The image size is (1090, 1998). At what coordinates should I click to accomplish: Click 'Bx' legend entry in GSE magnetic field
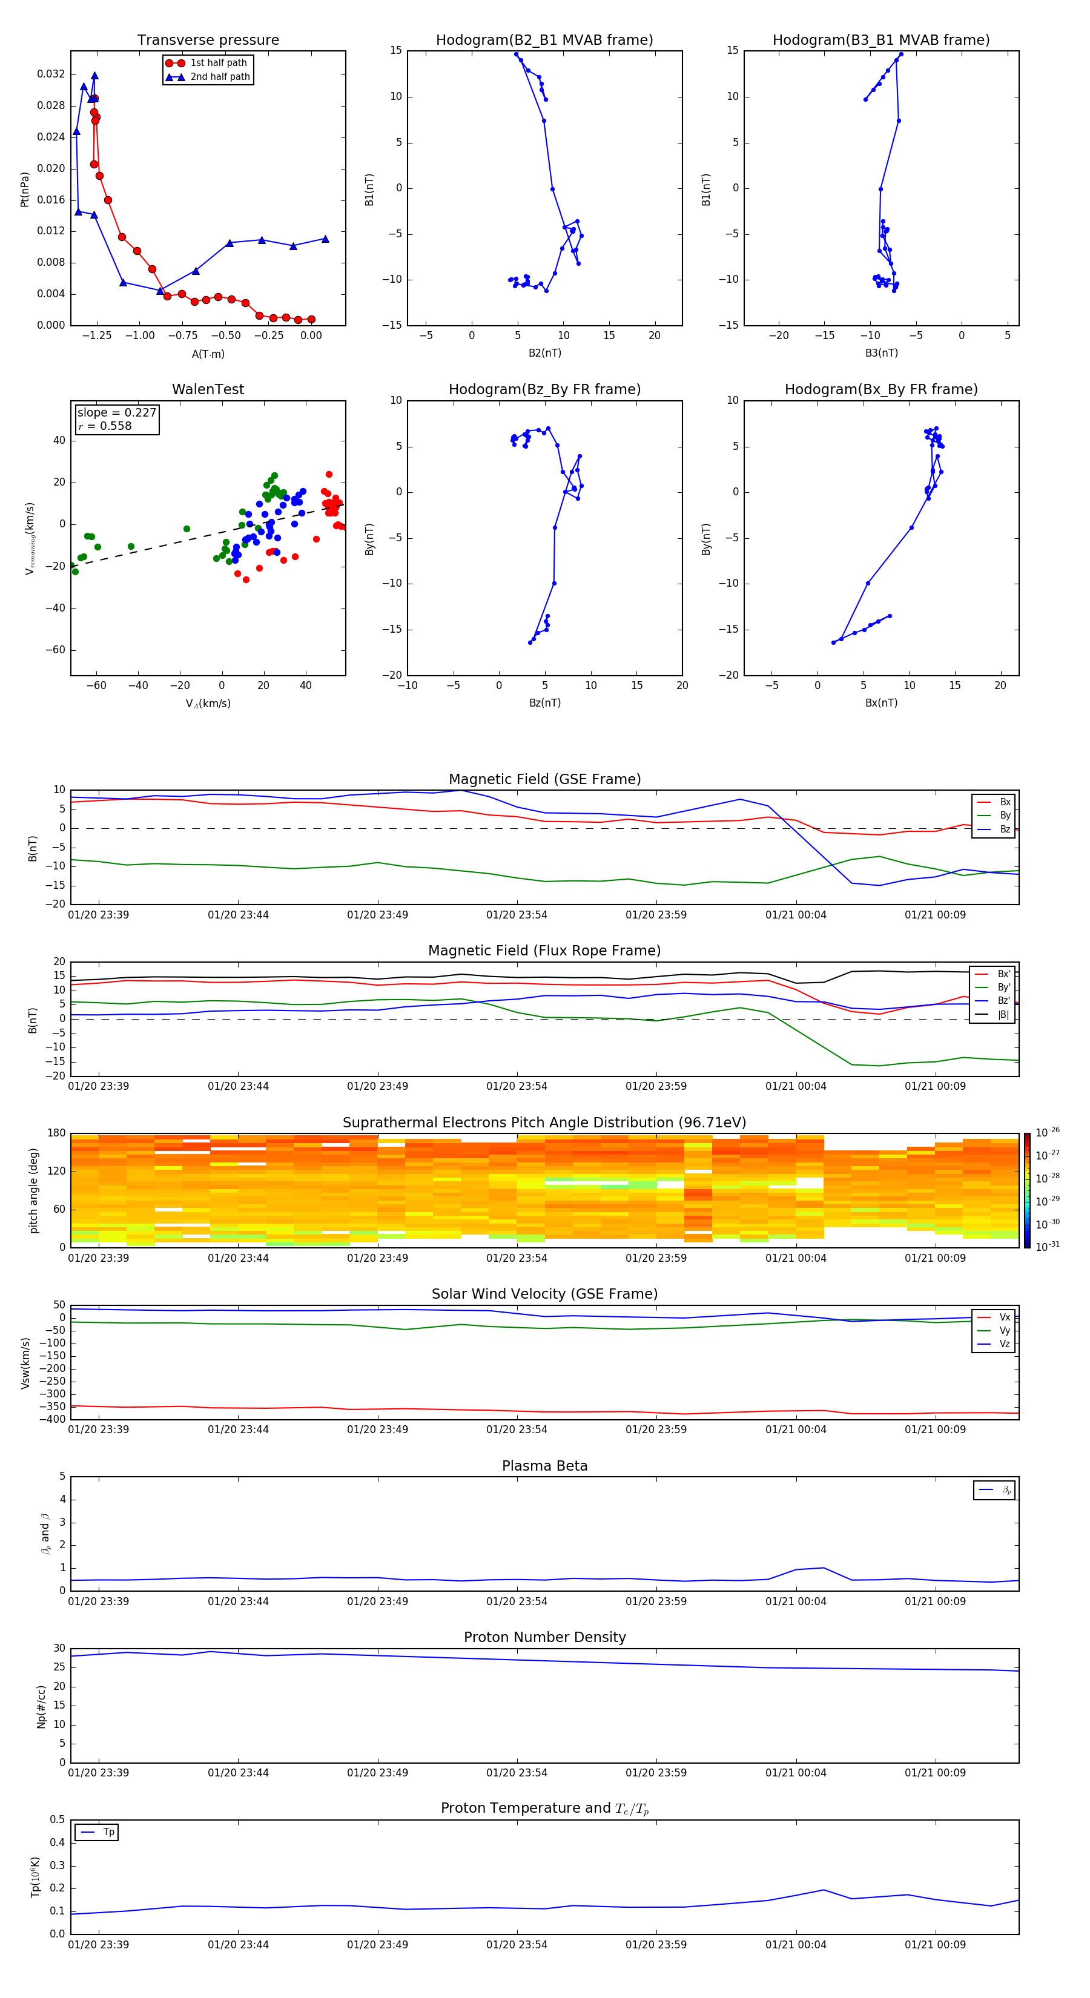pyautogui.click(x=994, y=803)
